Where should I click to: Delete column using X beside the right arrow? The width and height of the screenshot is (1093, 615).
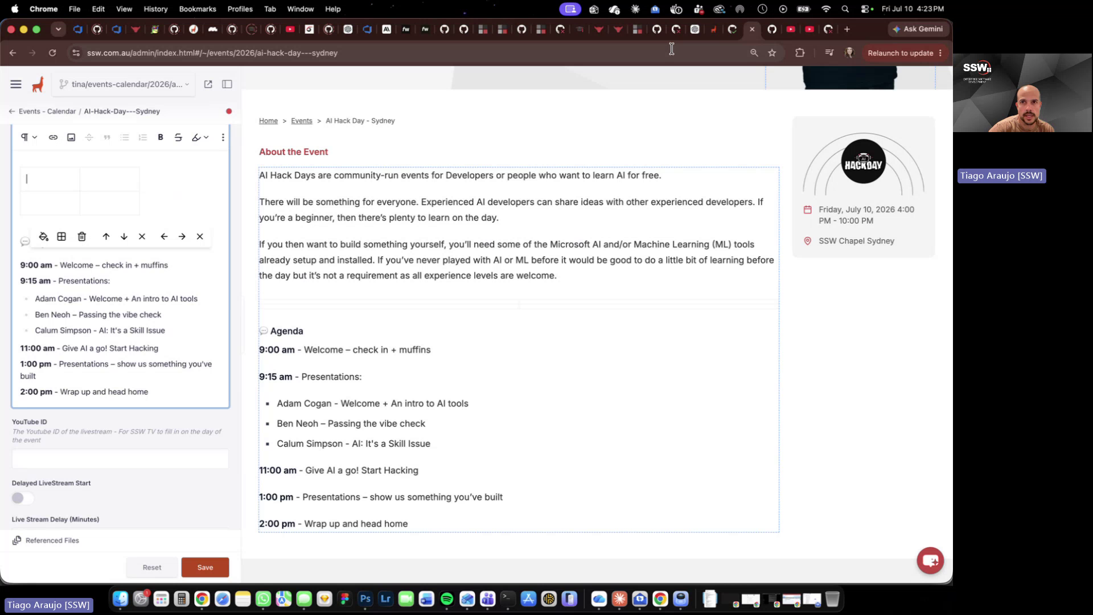(200, 237)
